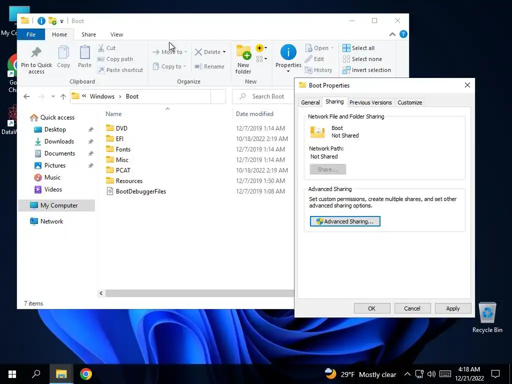Click Invert selection
Viewport: 512px width, 384px height.
(366, 70)
